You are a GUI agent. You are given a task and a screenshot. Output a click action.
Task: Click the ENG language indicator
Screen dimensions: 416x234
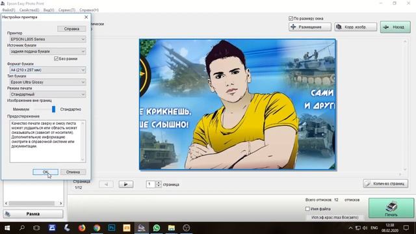[374, 228]
